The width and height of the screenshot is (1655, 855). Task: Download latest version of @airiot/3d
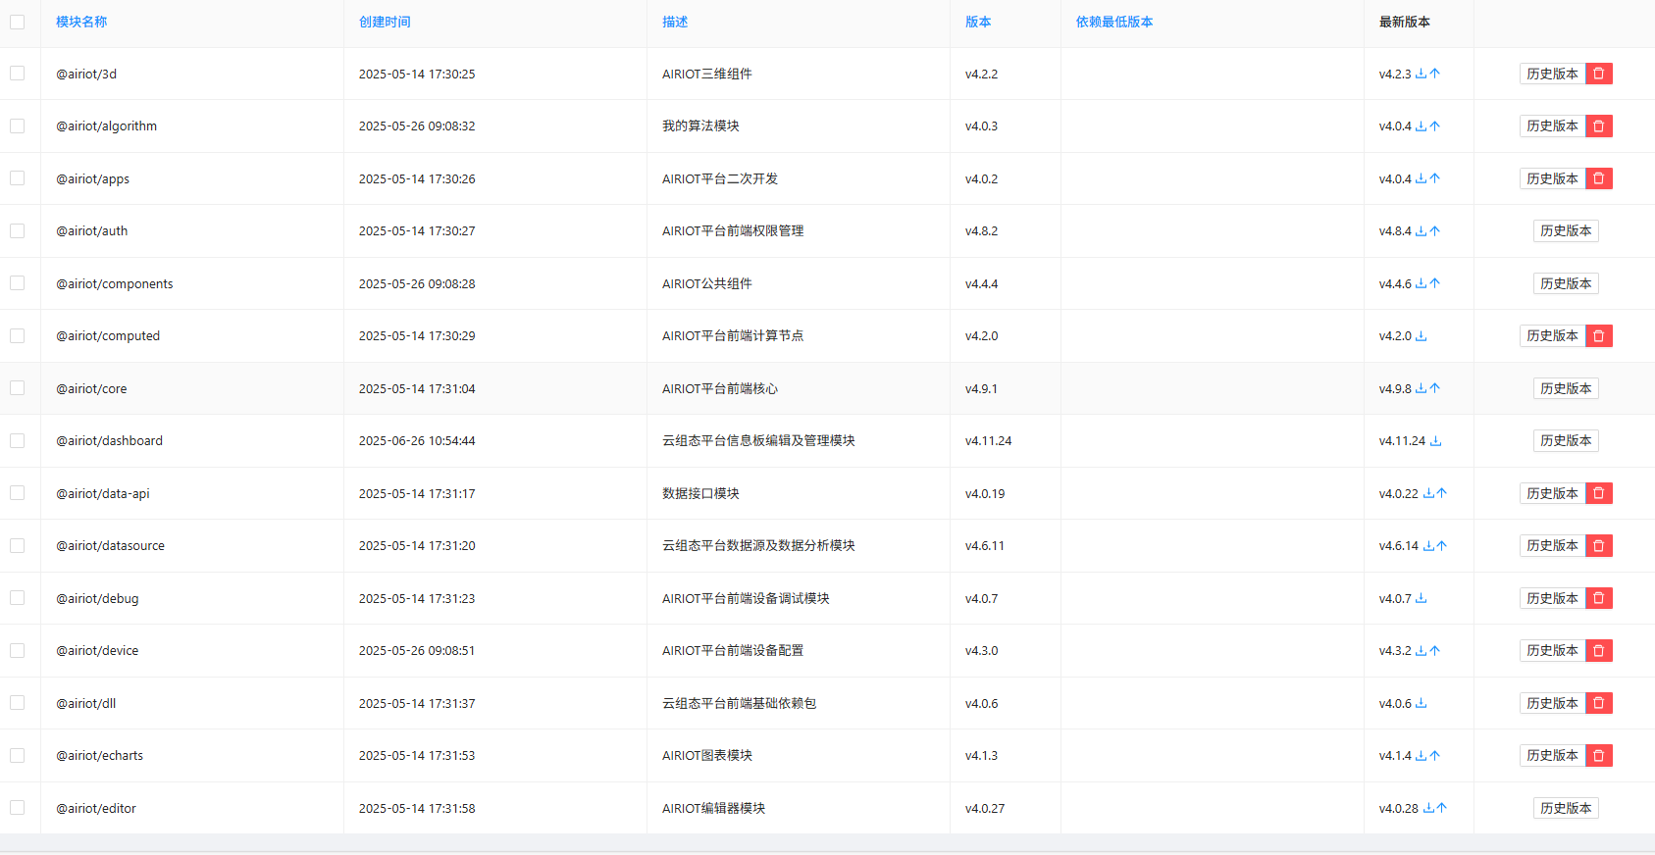coord(1421,74)
